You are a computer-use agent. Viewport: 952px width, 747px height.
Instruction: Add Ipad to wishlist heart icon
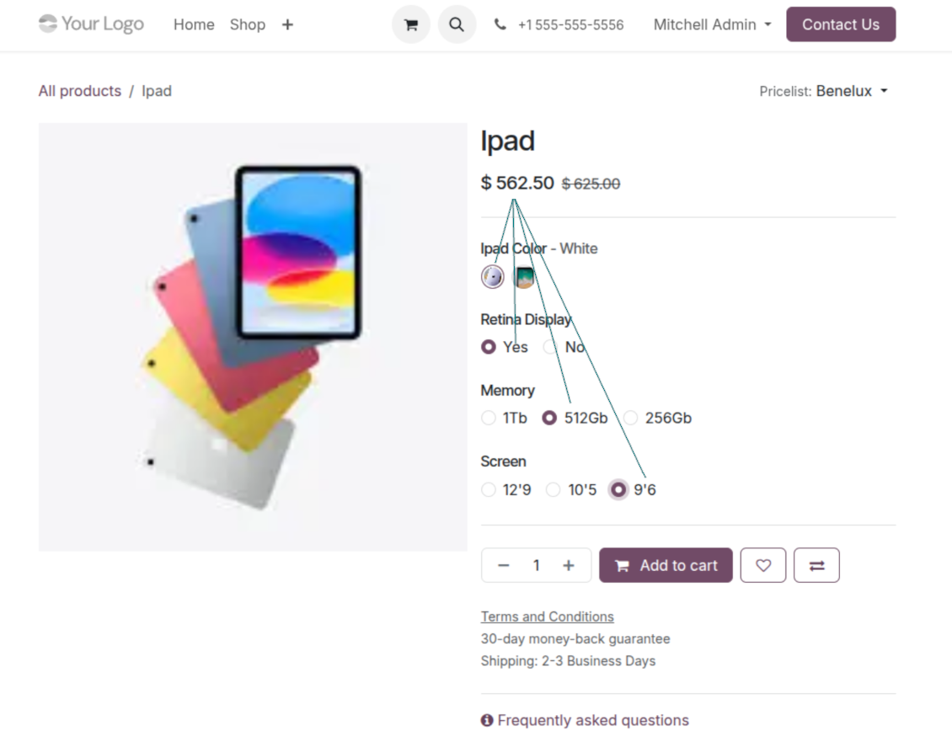(x=763, y=566)
